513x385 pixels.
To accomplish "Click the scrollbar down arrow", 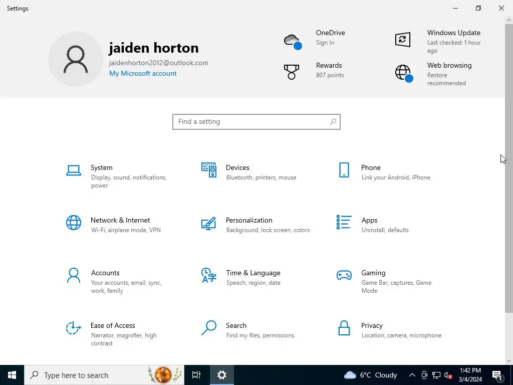I will click(509, 361).
